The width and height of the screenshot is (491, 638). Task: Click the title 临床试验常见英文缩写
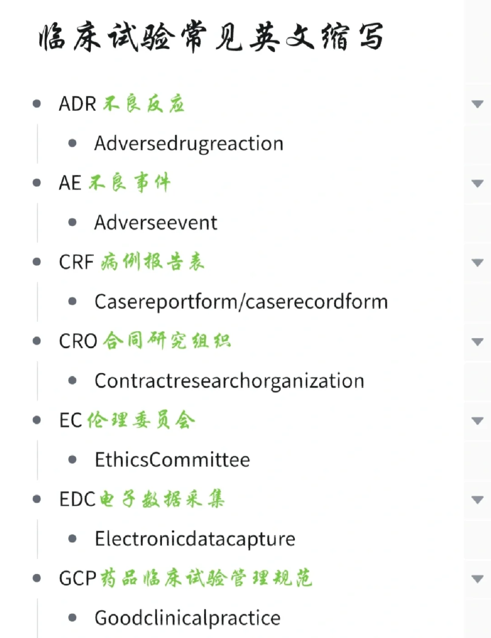click(211, 36)
